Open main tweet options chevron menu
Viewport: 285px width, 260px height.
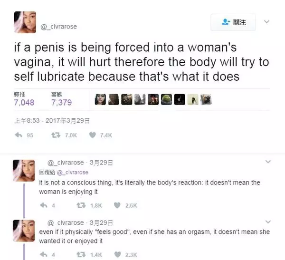click(x=266, y=22)
